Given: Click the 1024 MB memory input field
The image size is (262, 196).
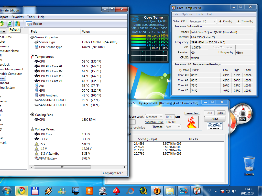Looking at the screenshot, I should (x=170, y=117).
